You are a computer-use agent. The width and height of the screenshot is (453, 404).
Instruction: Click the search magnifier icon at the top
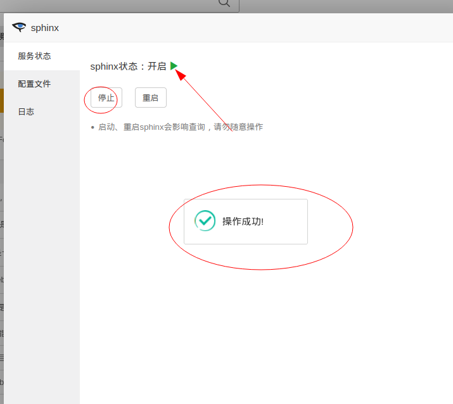[224, 3]
